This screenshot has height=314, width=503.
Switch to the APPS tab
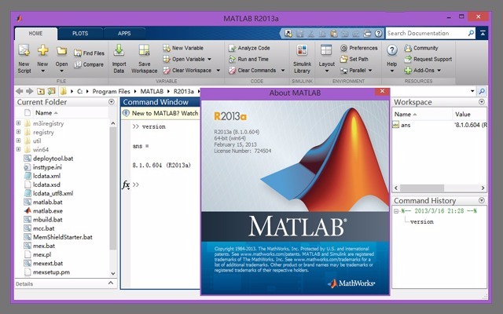[x=124, y=34]
